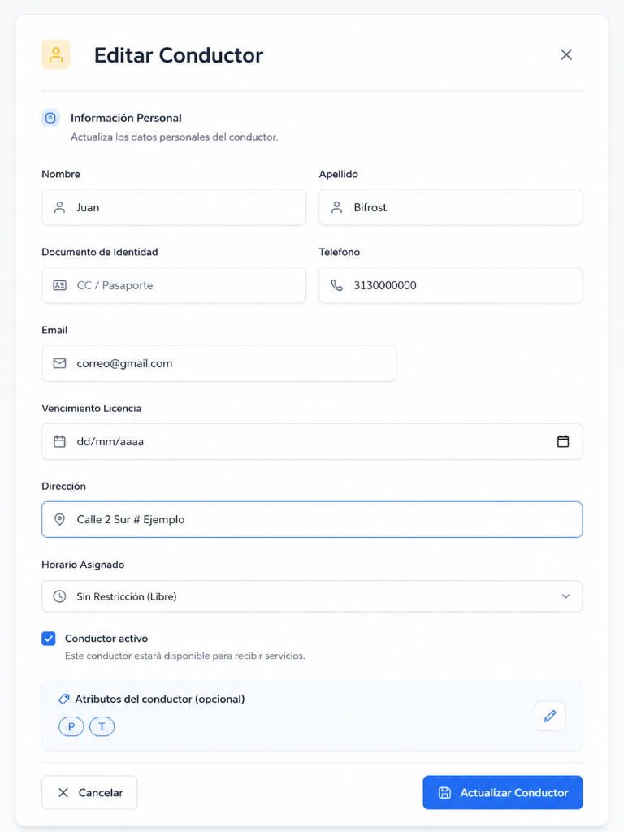
Task: Focus the Nombre field containing Juan
Action: click(x=174, y=207)
